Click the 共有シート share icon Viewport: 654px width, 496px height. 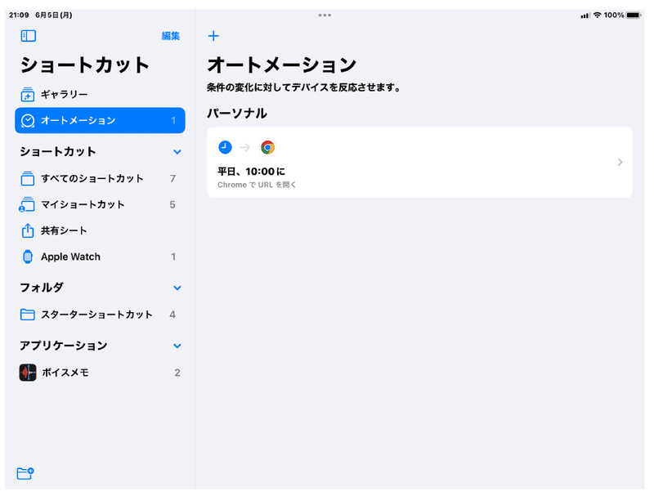[28, 230]
